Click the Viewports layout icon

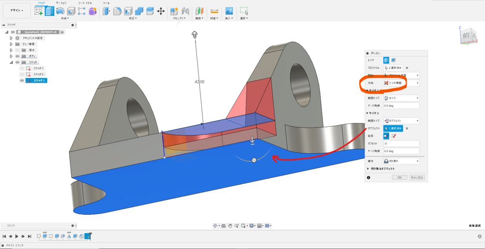(267, 226)
